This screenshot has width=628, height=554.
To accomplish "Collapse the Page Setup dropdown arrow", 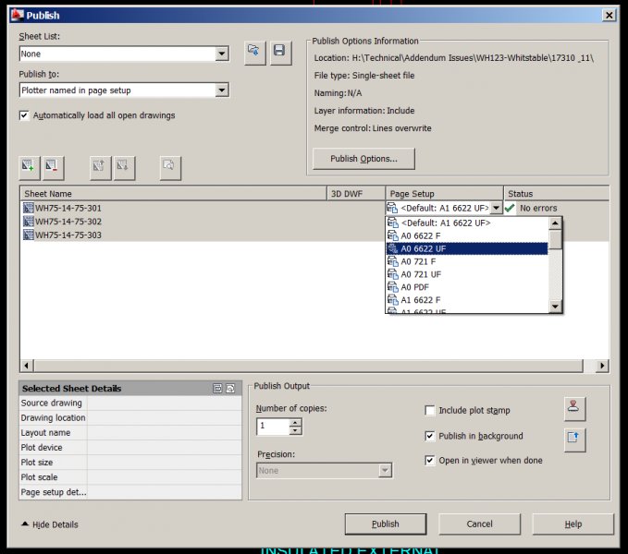I will tap(497, 208).
